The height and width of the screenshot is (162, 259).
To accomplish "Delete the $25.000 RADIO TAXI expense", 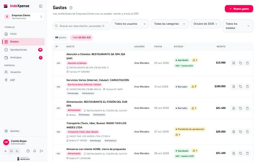I will tap(247, 132).
